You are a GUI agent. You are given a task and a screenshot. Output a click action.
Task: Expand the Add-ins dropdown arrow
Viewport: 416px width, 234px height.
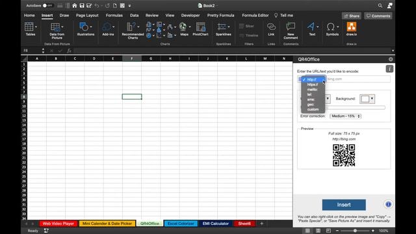point(113,27)
